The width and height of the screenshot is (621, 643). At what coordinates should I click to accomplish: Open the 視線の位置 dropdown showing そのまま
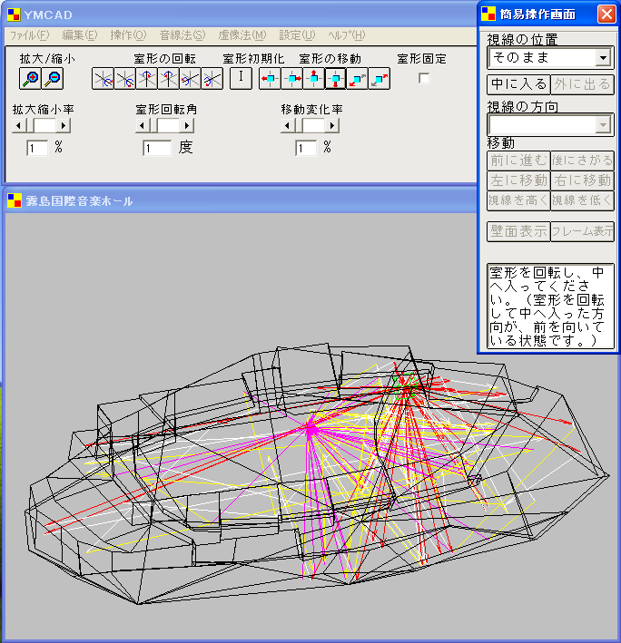click(603, 57)
